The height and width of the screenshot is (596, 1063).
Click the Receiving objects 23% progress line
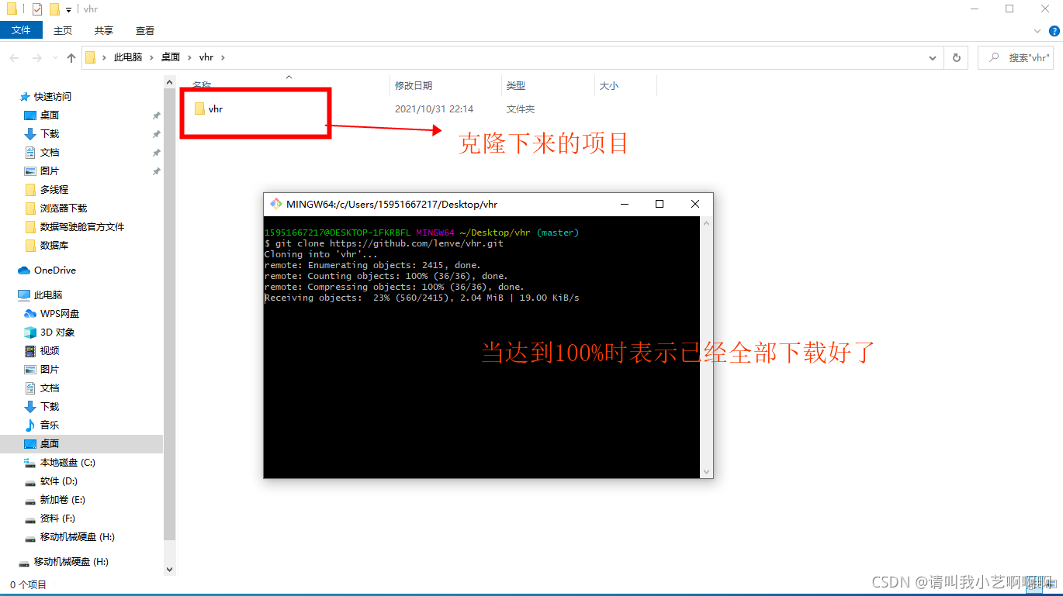click(x=422, y=298)
